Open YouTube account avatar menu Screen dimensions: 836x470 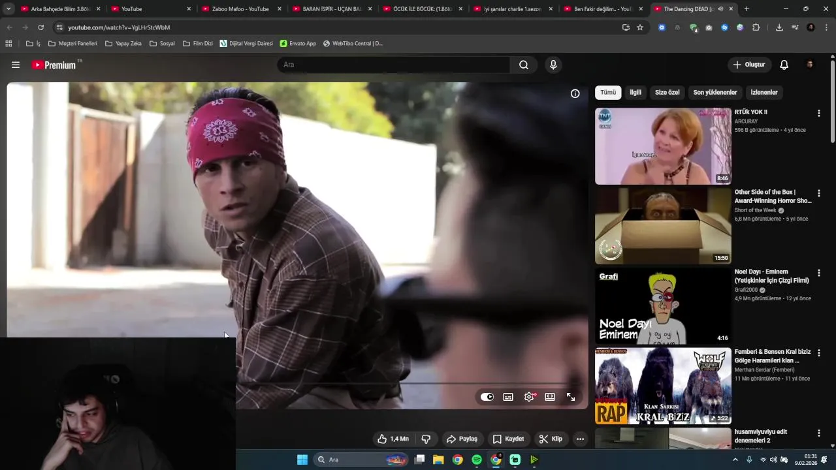810,65
